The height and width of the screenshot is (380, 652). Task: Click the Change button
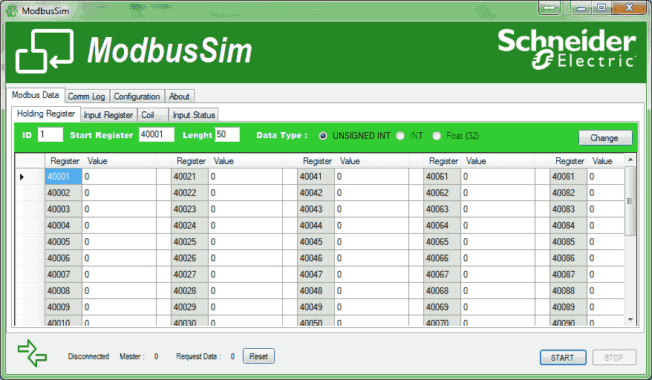tap(605, 137)
